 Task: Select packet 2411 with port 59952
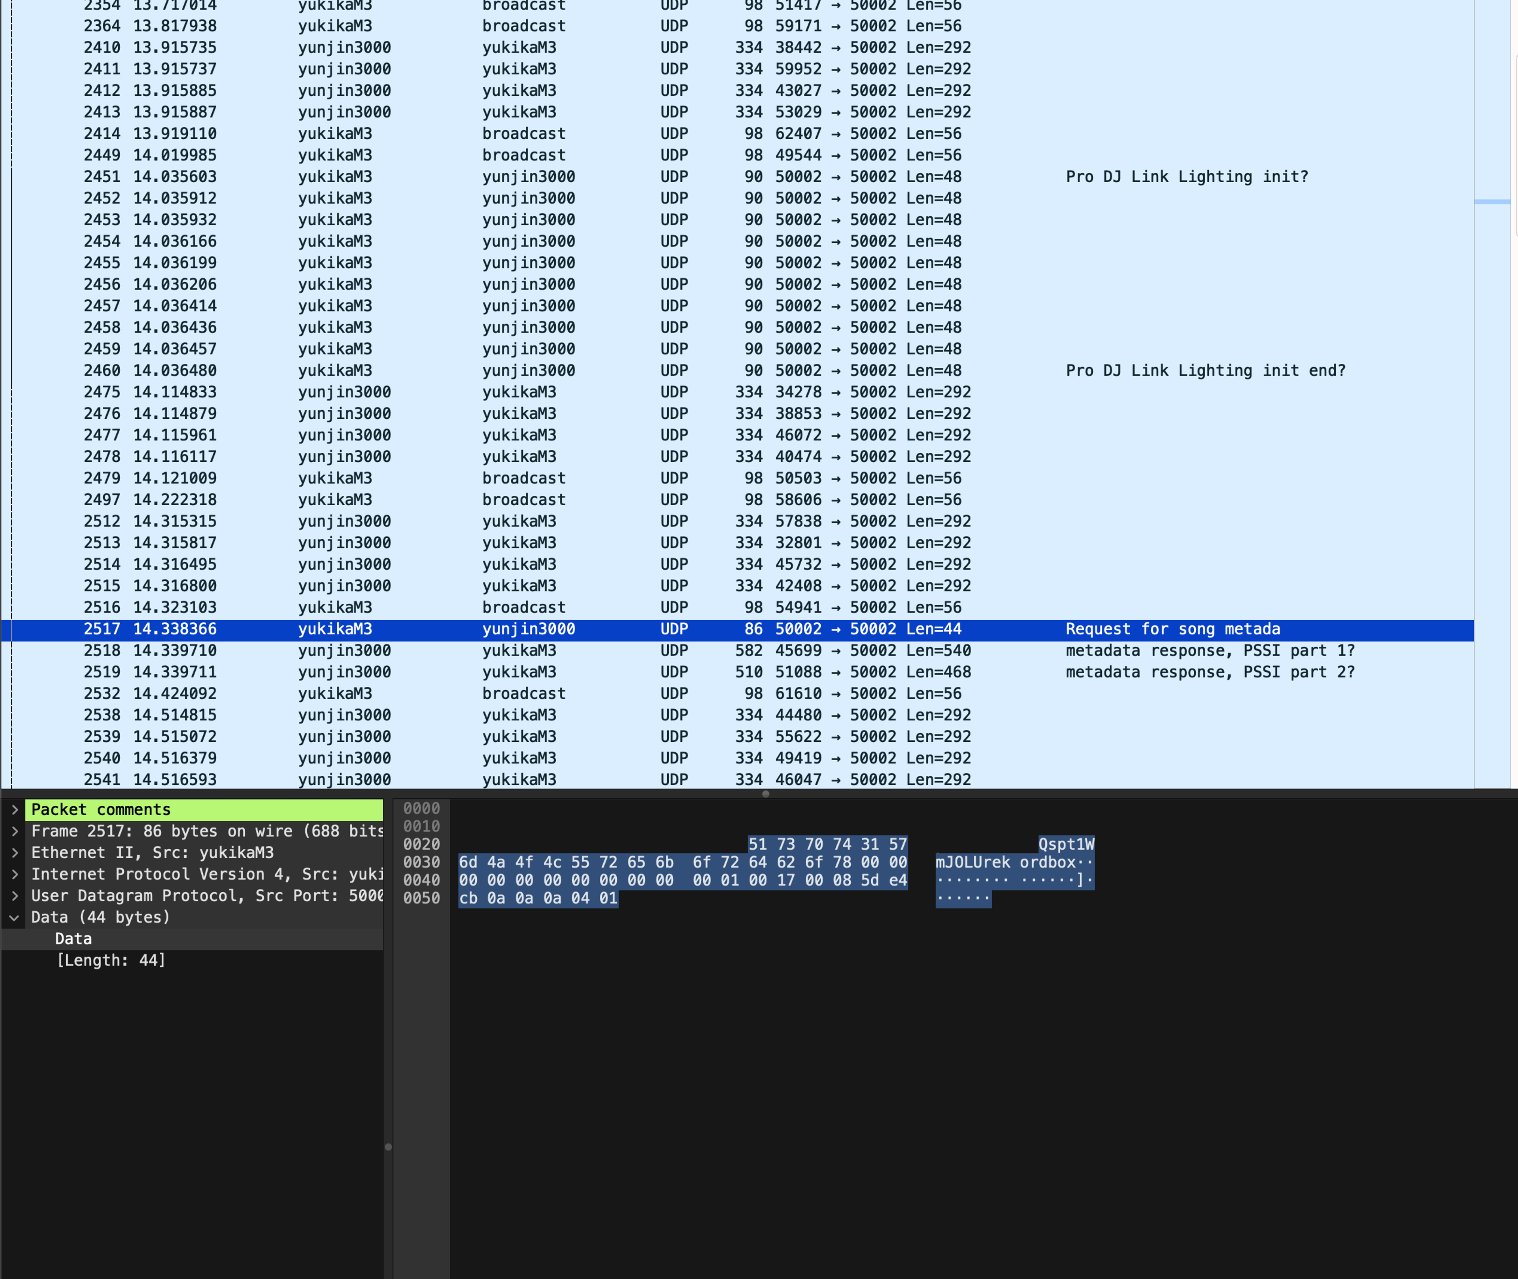coord(737,70)
